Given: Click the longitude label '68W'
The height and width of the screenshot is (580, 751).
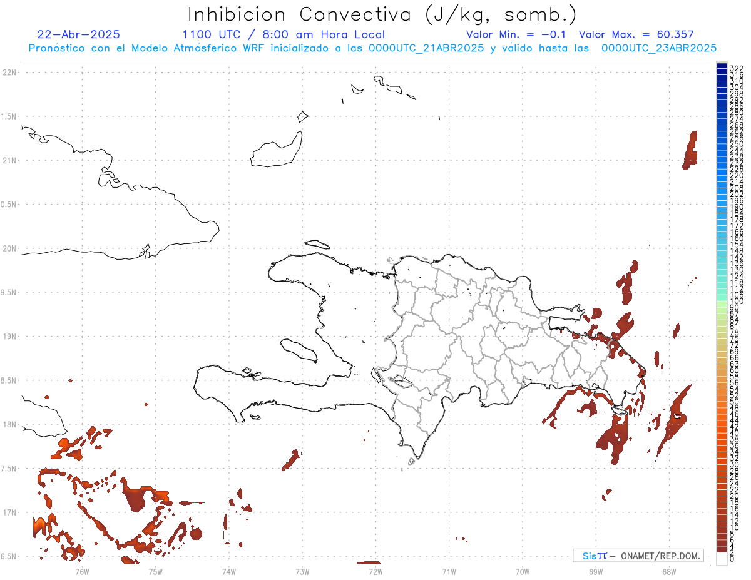Looking at the screenshot, I should pos(669,571).
